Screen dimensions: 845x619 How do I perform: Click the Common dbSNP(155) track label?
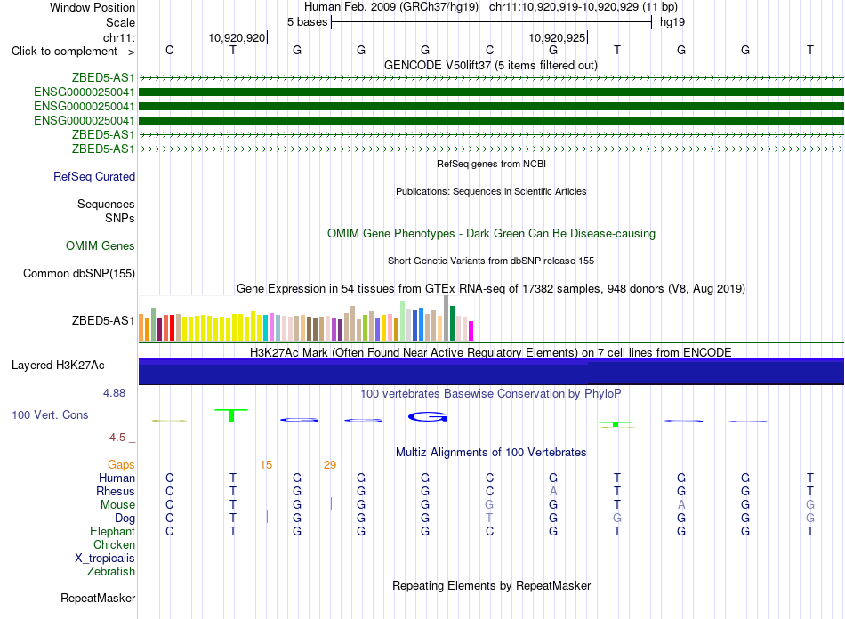pyautogui.click(x=79, y=274)
